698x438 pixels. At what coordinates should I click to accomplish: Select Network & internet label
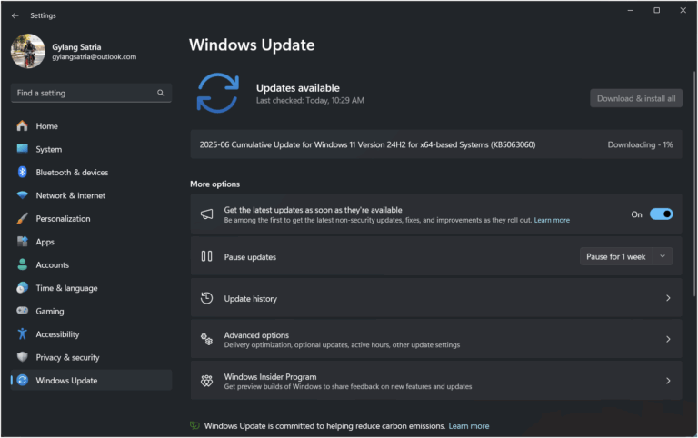(70, 195)
